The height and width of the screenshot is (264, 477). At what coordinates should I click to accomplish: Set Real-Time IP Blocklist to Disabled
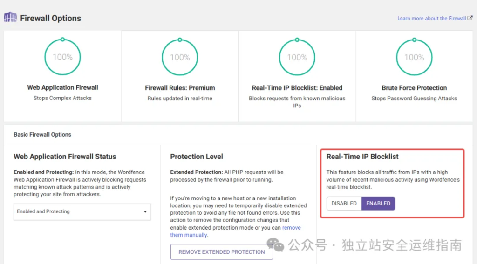coord(344,203)
